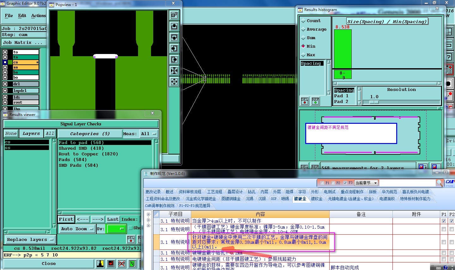Switch to the 钻孔 tab
455x270 pixels.
tap(252, 192)
